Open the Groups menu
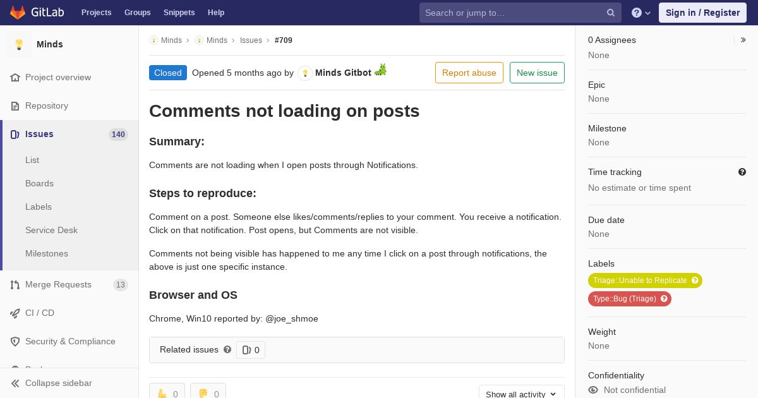 tap(138, 13)
